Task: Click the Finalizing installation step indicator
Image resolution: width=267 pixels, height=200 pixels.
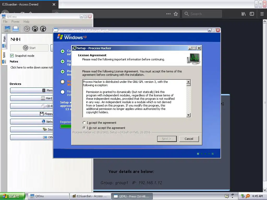Action: (63, 92)
